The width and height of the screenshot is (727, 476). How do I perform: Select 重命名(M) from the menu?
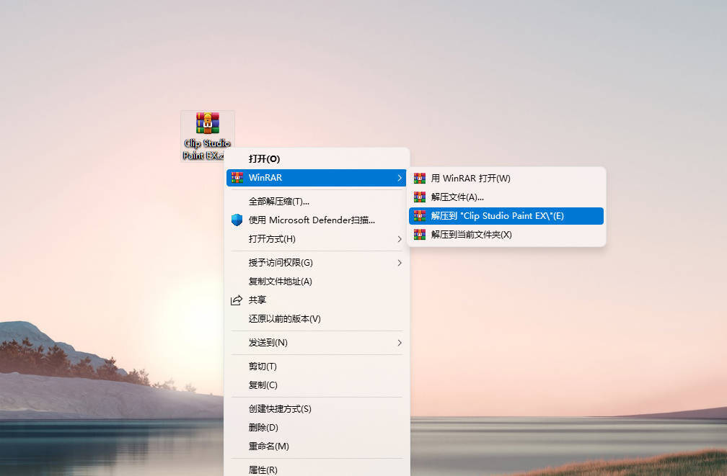268,446
